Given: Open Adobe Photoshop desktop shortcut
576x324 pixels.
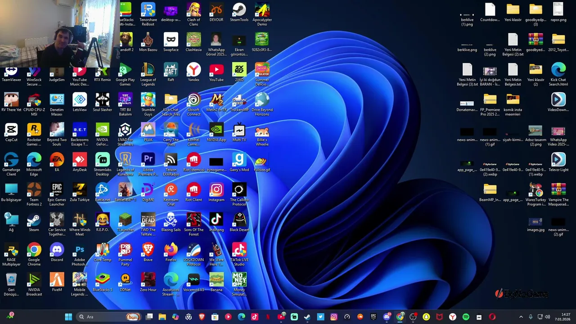Looking at the screenshot, I should (x=80, y=255).
